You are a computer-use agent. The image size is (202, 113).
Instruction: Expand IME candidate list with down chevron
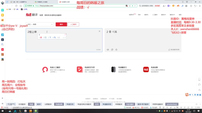pyautogui.click(x=65, y=38)
